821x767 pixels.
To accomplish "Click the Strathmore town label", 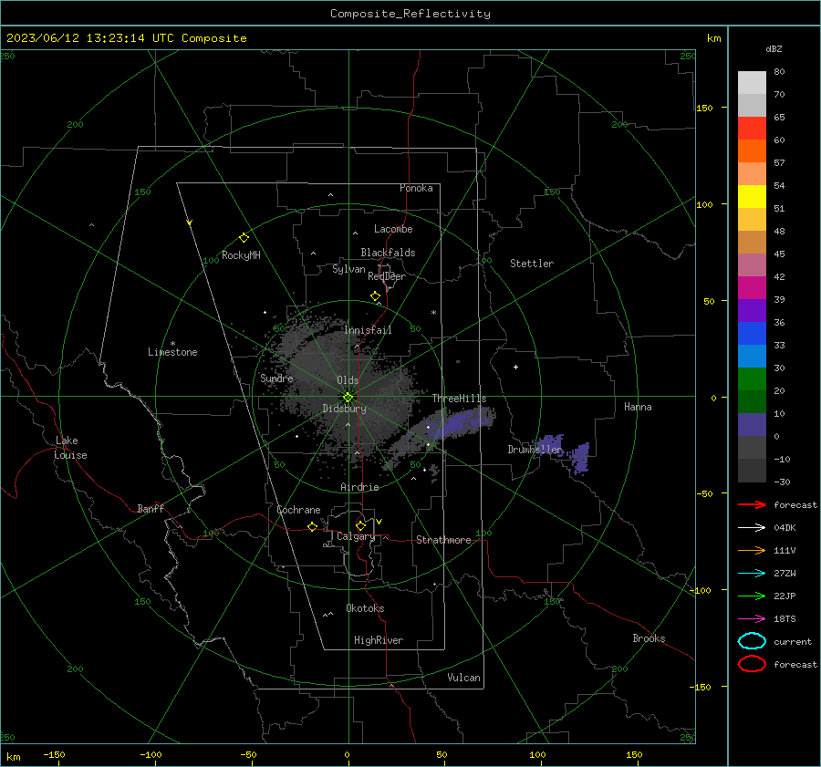I will tap(443, 540).
